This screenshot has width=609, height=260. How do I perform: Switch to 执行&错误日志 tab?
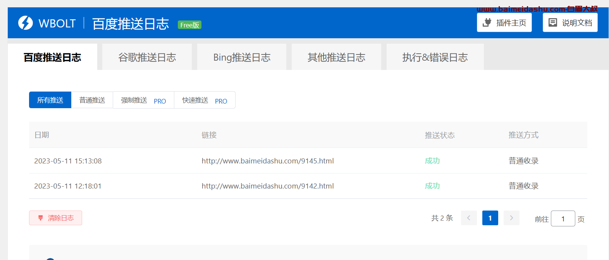tap(435, 57)
